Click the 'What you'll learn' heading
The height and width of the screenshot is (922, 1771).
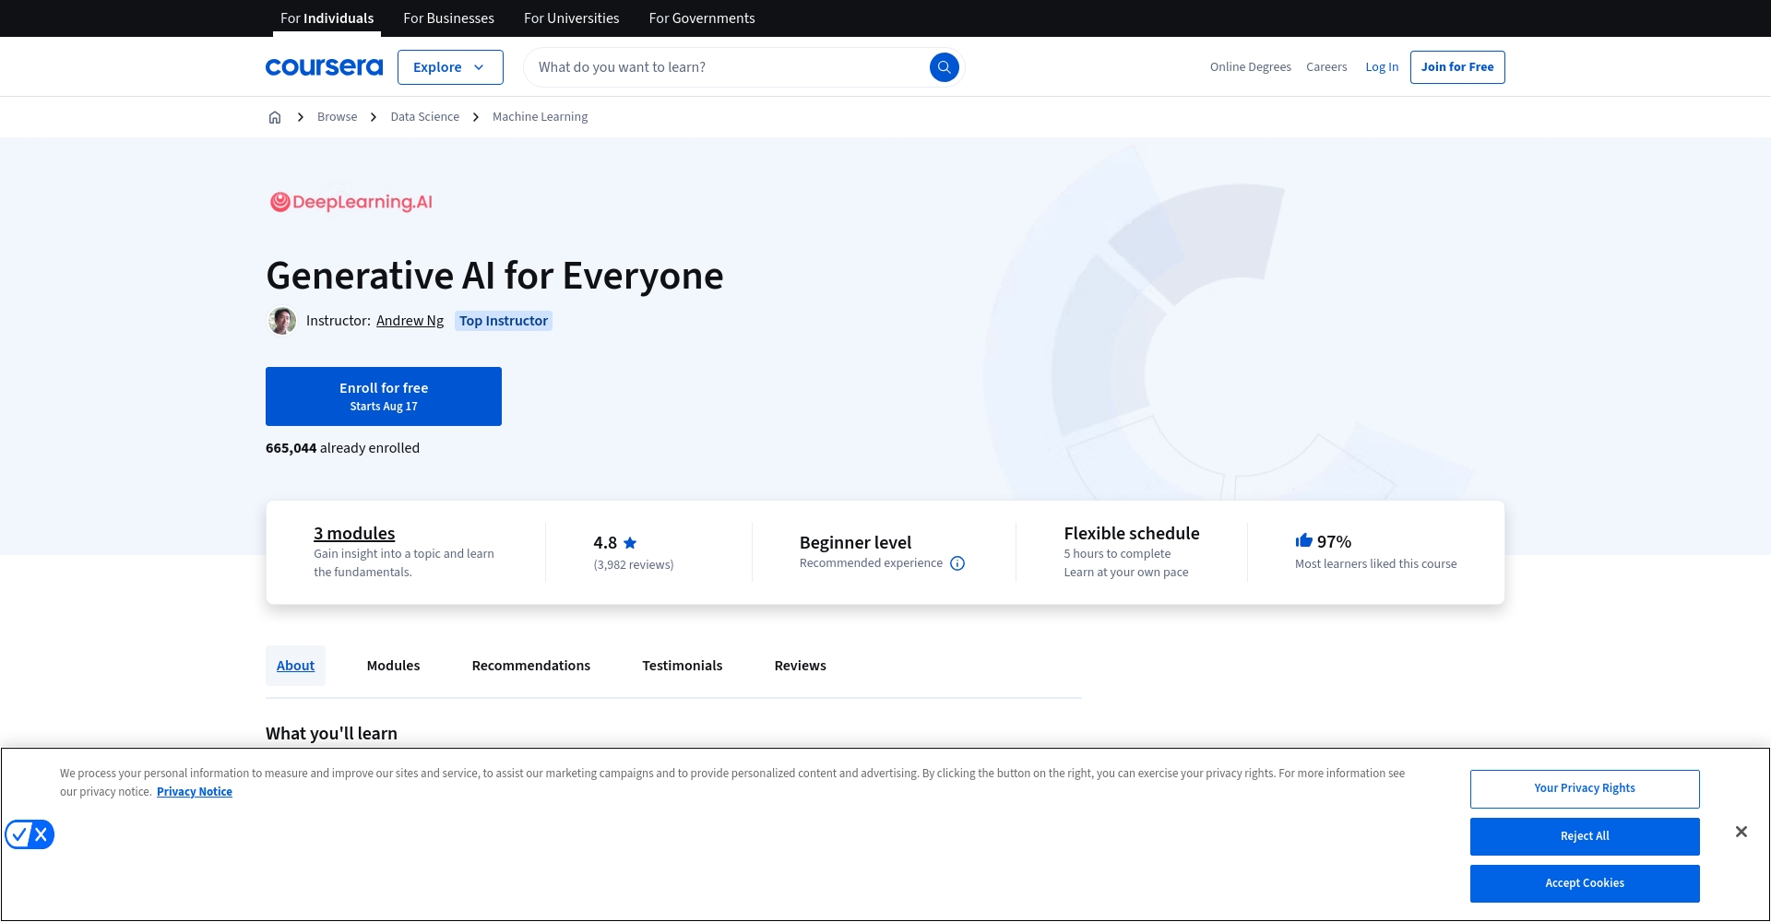331,734
